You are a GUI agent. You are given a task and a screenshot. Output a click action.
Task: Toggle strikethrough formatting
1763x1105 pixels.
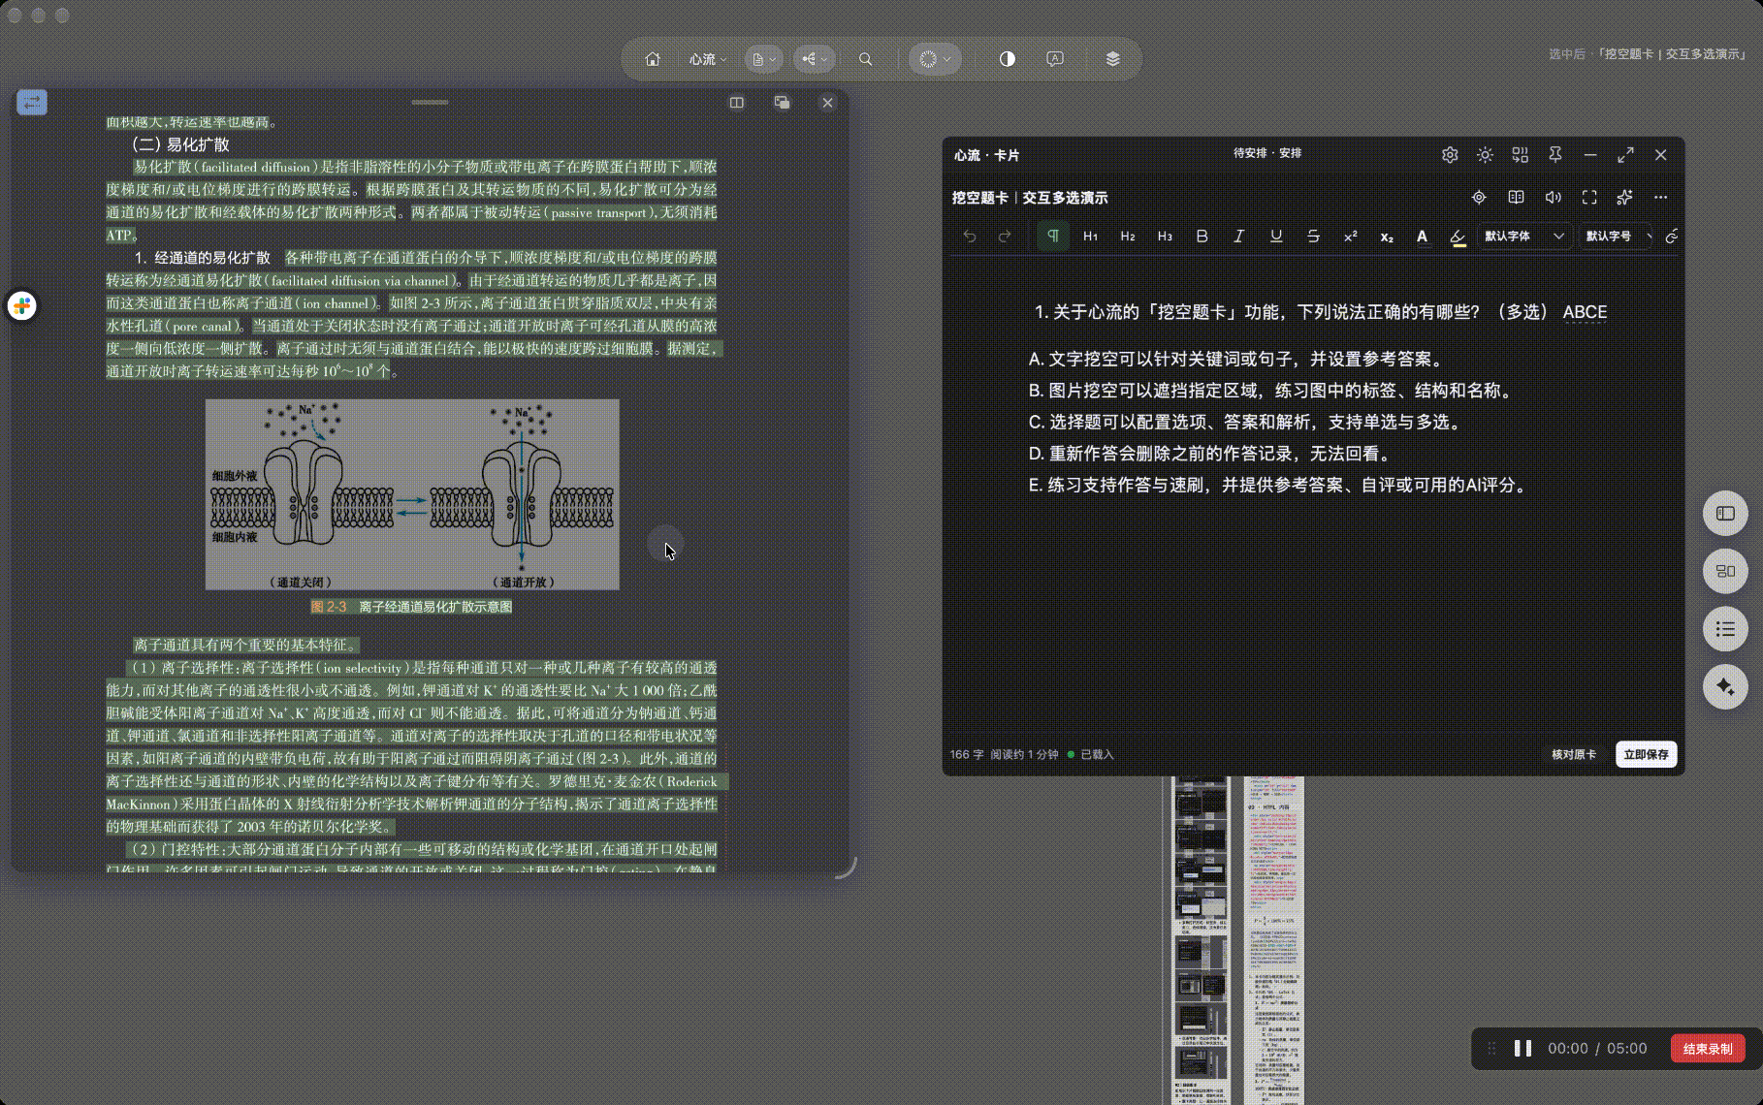tap(1313, 237)
